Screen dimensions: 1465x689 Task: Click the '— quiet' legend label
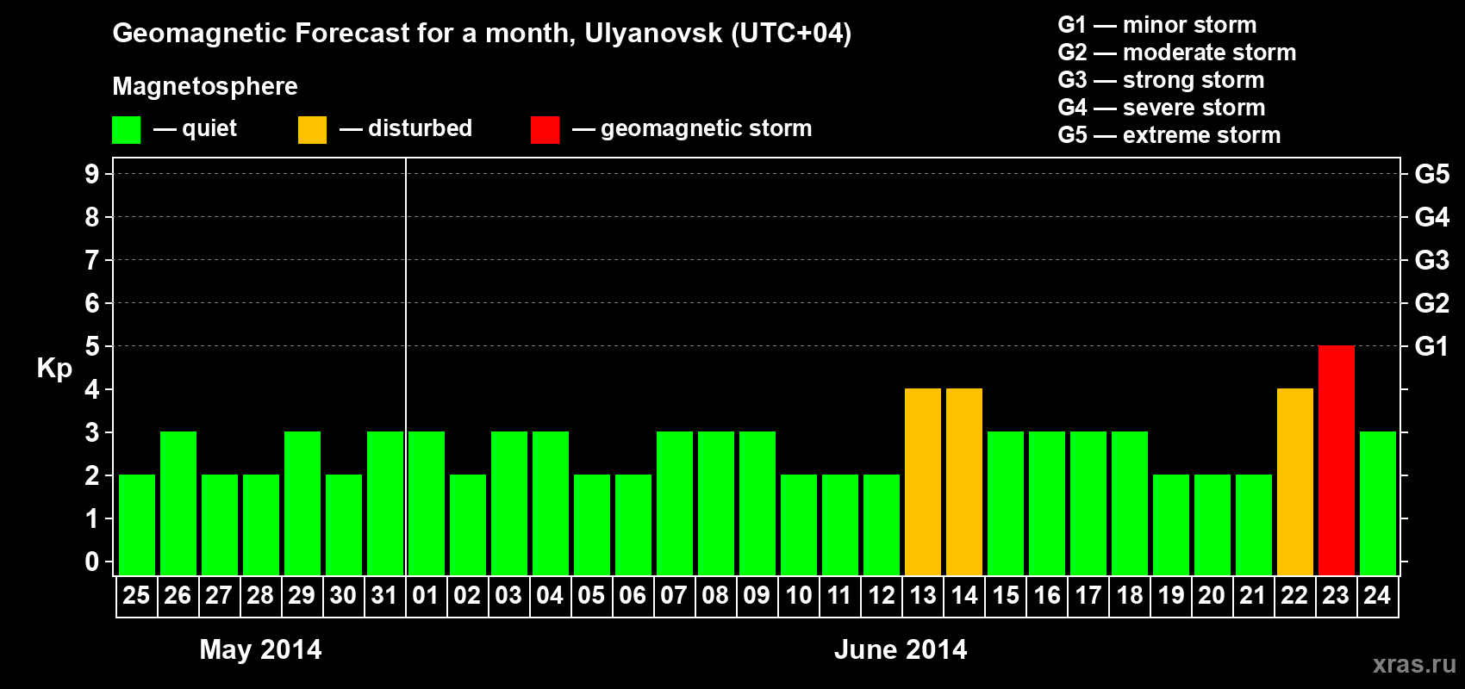(x=195, y=128)
